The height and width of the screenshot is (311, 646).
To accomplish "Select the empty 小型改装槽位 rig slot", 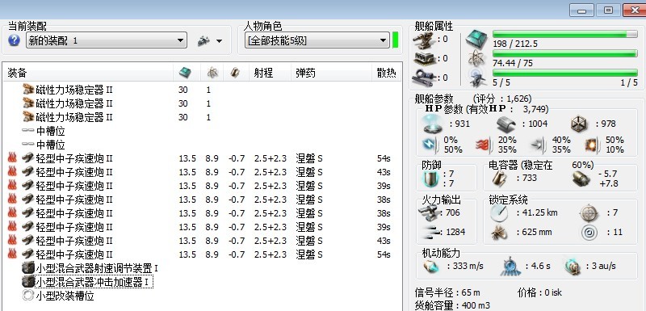I will [57, 296].
